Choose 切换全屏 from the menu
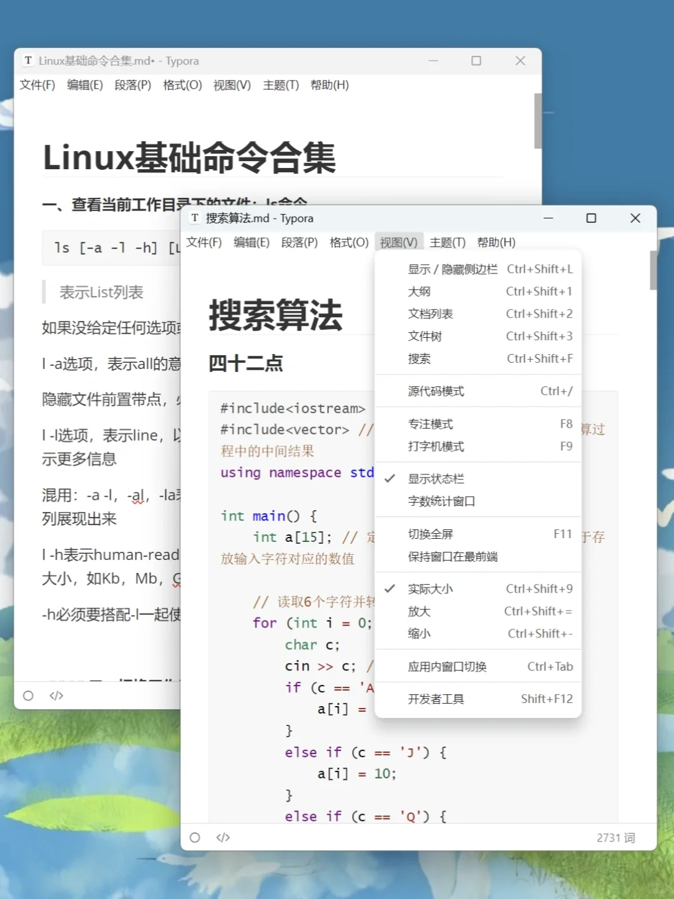This screenshot has width=674, height=899. click(430, 533)
